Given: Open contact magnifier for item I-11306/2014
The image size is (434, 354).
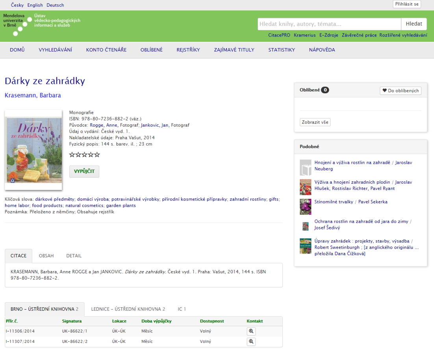Looking at the screenshot, I should [251, 331].
